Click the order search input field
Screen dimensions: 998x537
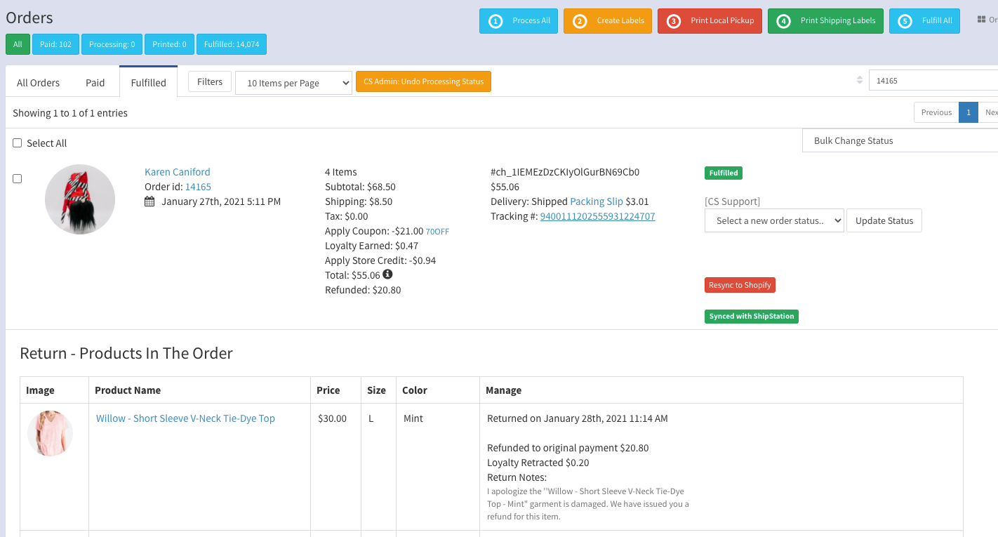pos(933,81)
